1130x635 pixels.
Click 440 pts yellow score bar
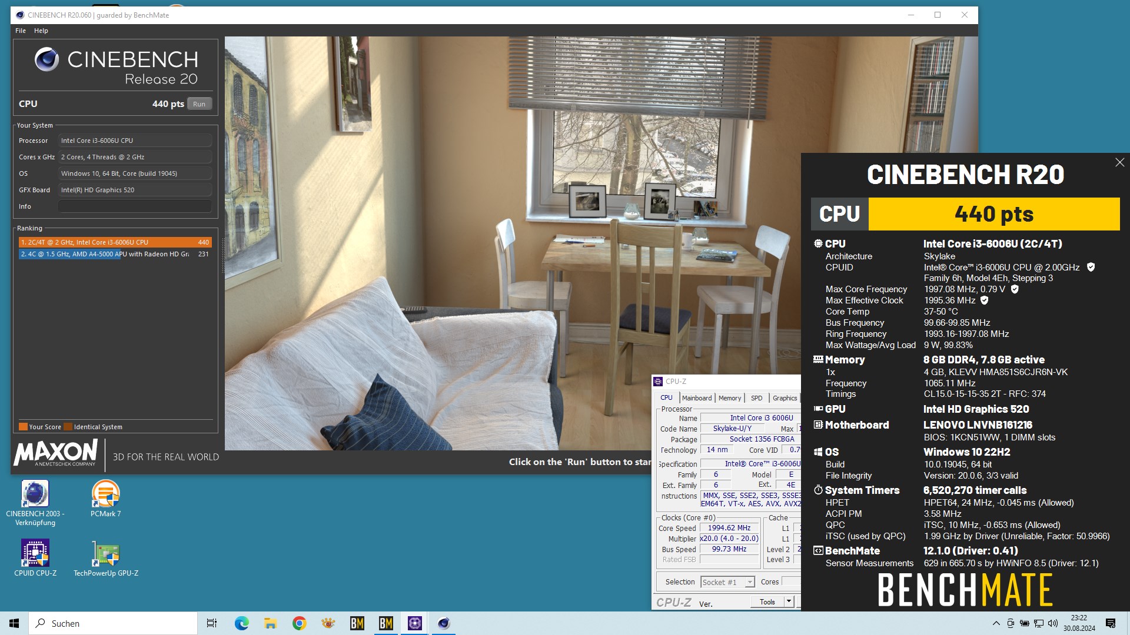pyautogui.click(x=994, y=213)
